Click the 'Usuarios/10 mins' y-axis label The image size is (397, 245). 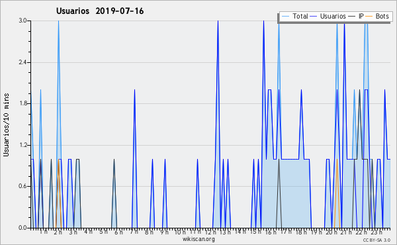[6, 125]
